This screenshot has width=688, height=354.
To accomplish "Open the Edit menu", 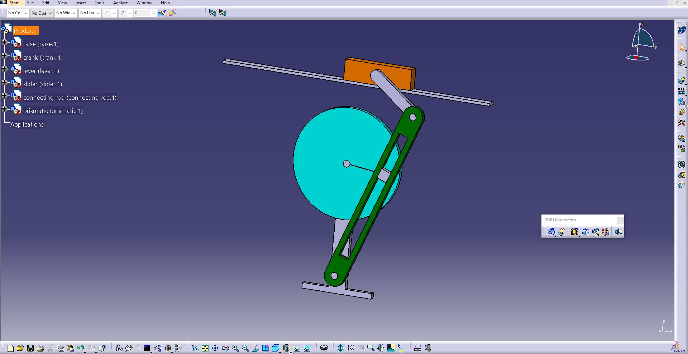I will (x=46, y=3).
